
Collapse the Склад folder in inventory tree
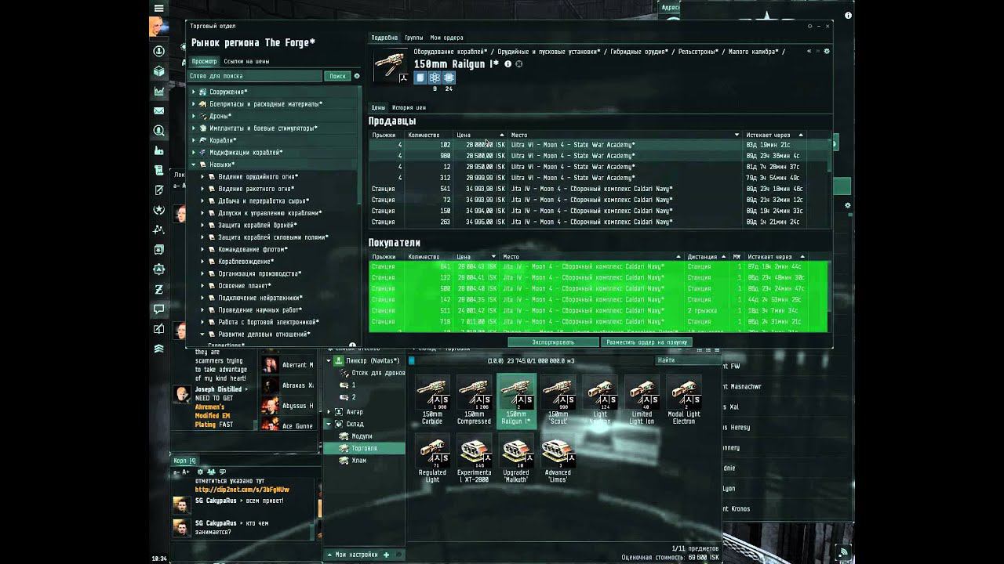pyautogui.click(x=329, y=424)
